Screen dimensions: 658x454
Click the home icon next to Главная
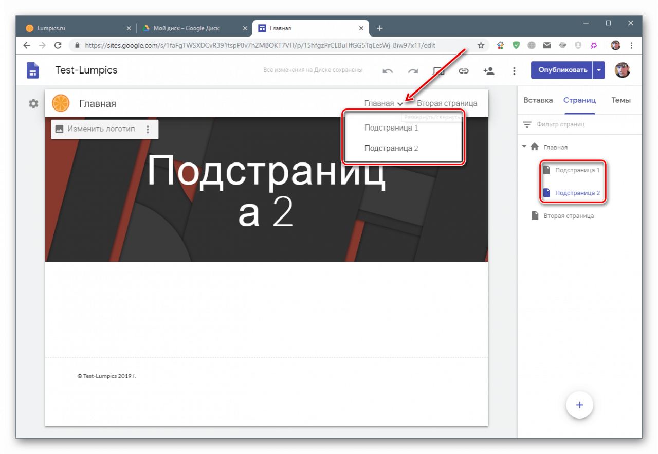click(x=535, y=147)
